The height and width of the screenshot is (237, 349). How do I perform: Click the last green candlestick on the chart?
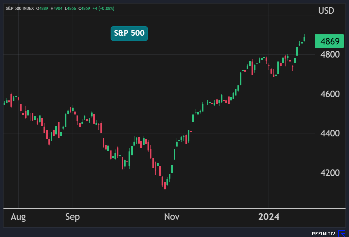point(305,39)
